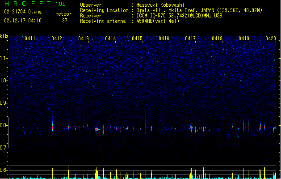Click the meteor echo streak just before 0412
This screenshot has width=281, height=179.
click(x=53, y=124)
